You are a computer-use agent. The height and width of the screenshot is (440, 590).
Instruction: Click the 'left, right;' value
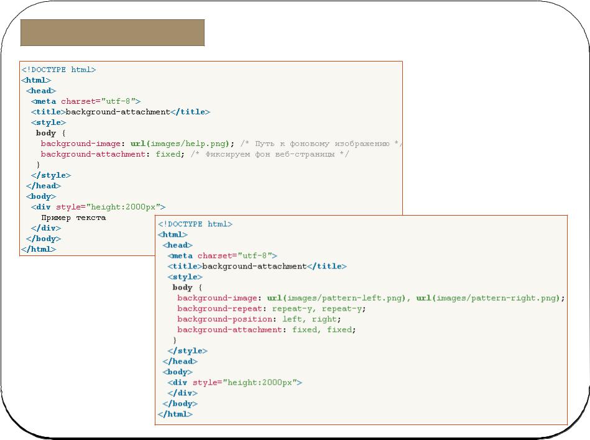pyautogui.click(x=311, y=319)
